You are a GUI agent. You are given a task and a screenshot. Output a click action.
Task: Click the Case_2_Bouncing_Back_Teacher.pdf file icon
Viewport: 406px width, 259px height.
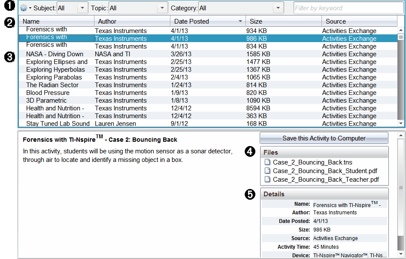pos(267,180)
